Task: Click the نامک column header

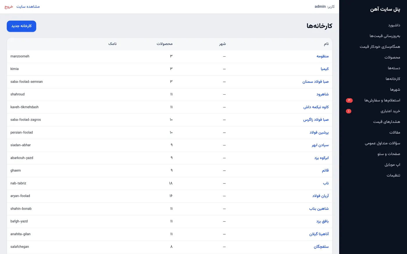Action: (113, 44)
